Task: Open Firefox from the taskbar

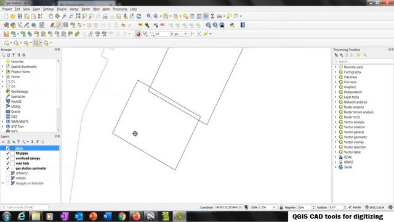Action: [x=137, y=216]
